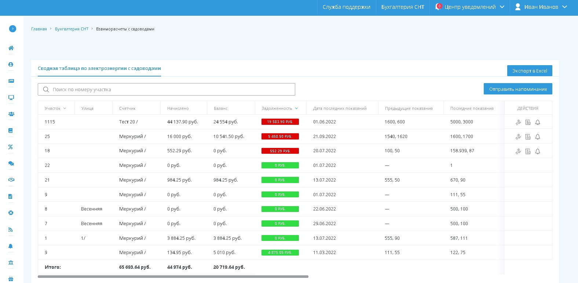
Task: Open the percent sidebar icon
Action: [11, 147]
